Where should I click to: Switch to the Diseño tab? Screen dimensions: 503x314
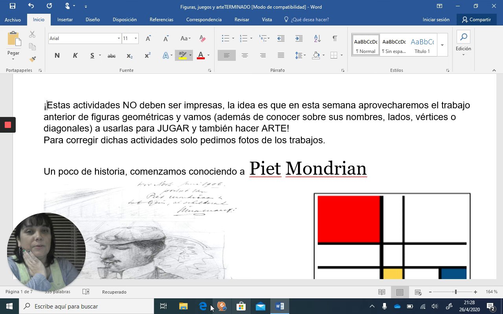[92, 20]
